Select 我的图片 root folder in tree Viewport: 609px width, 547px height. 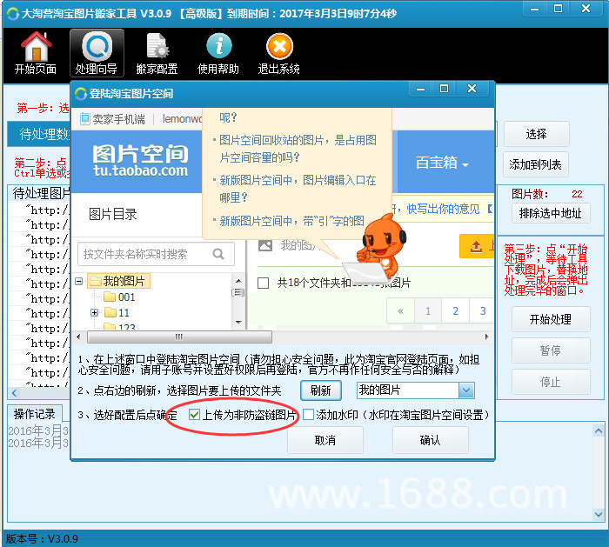[x=119, y=281]
